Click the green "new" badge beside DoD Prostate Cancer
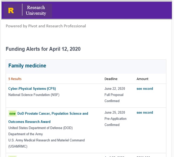The width and height of the screenshot is (174, 157). click(x=12, y=113)
